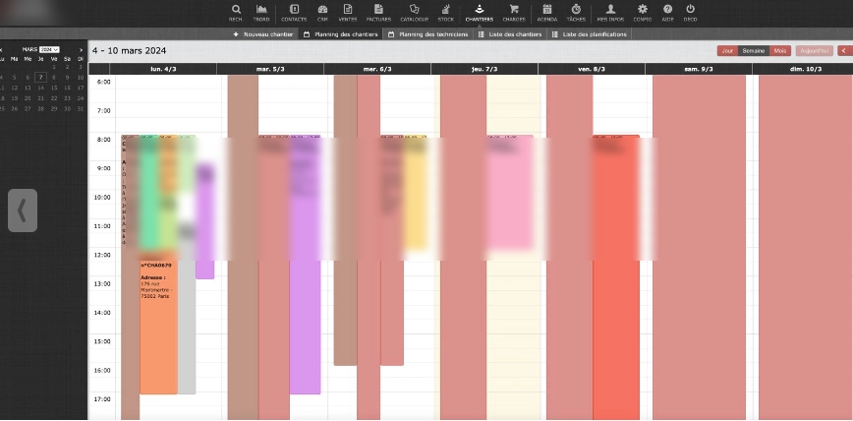Select day 1 in mini calendar
Screen dimensions: 853x421
coord(54,67)
